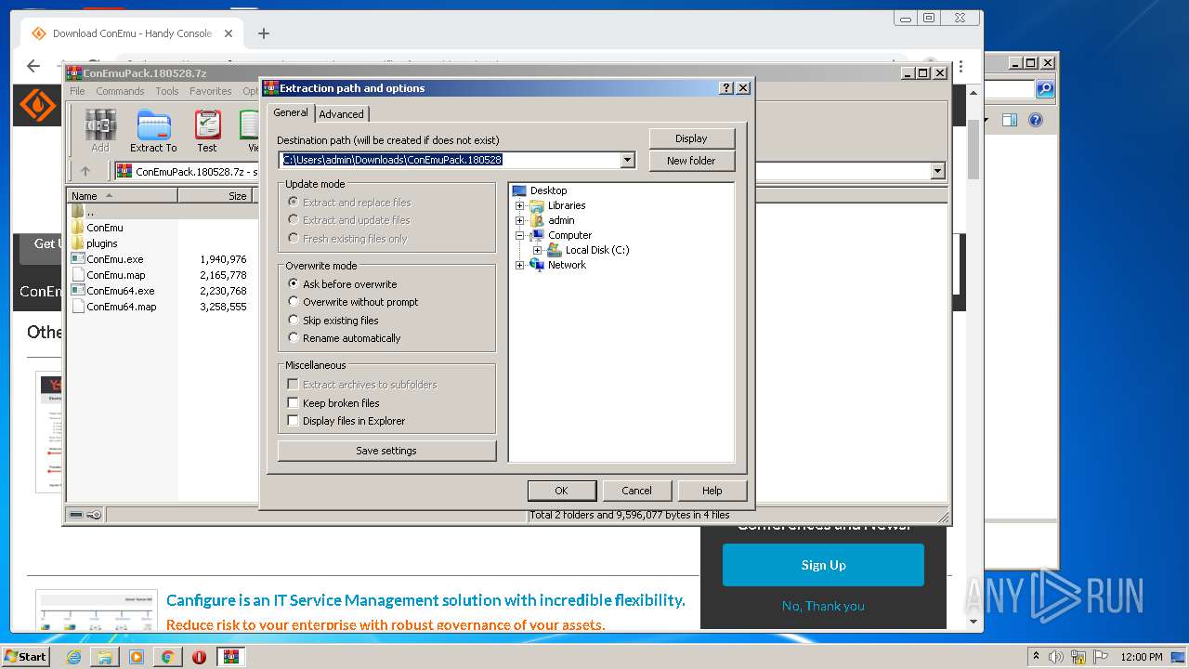The image size is (1189, 669).
Task: Click WinRAR taskbar icon
Action: click(230, 657)
